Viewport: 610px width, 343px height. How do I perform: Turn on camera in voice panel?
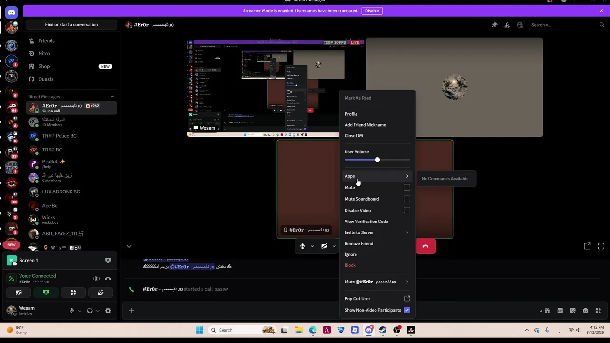(x=19, y=293)
